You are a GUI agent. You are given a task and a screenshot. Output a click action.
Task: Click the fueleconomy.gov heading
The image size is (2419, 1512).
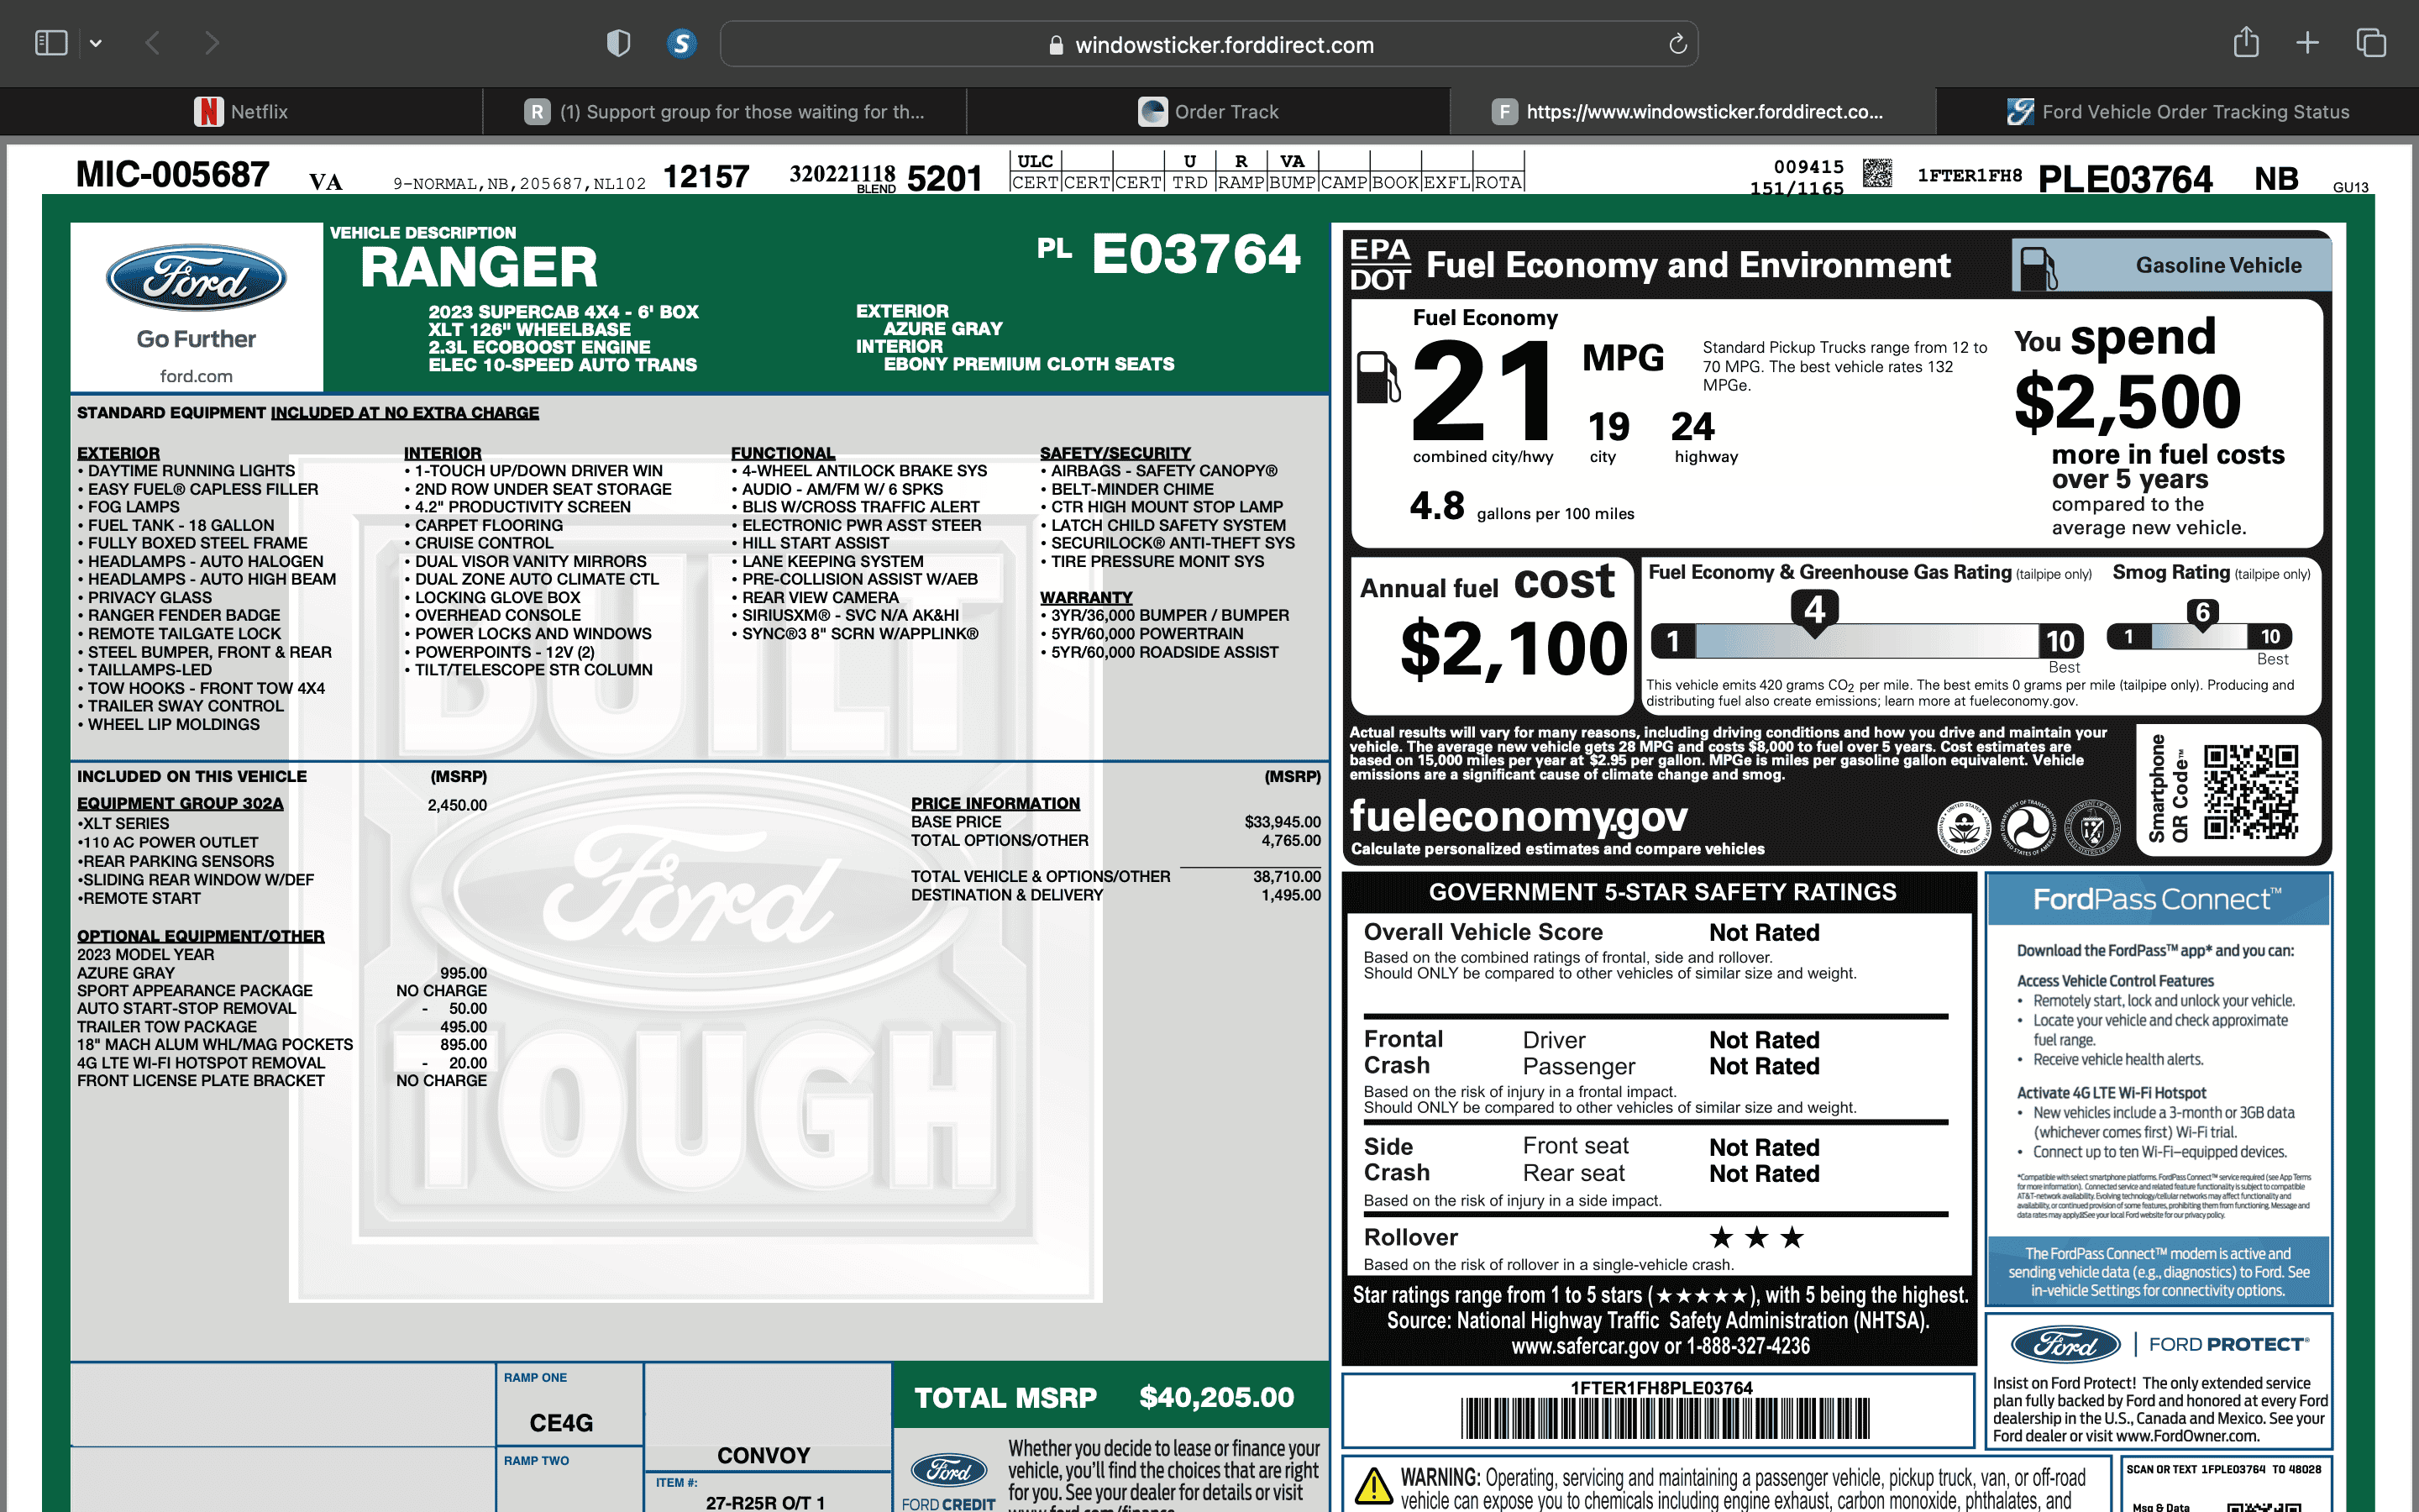click(x=1518, y=816)
